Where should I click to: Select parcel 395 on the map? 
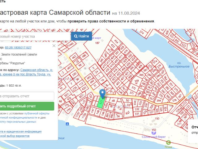pos(101,61)
